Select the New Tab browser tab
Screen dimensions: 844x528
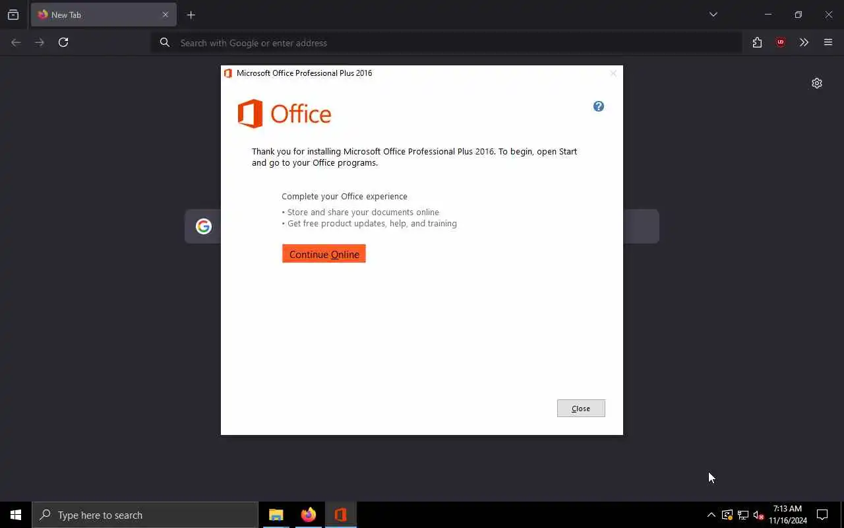click(x=104, y=15)
